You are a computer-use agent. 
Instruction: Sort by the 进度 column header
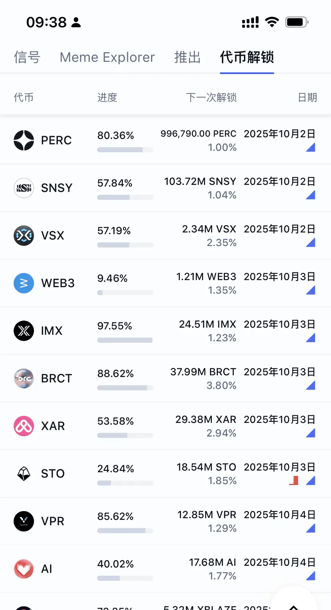tap(107, 97)
